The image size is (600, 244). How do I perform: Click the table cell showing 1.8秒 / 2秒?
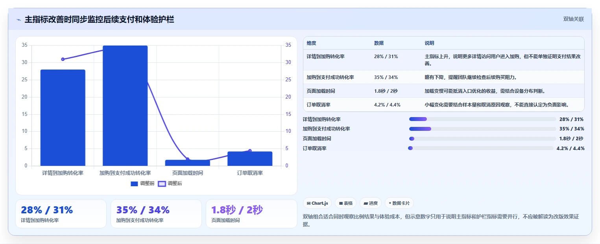pyautogui.click(x=386, y=91)
